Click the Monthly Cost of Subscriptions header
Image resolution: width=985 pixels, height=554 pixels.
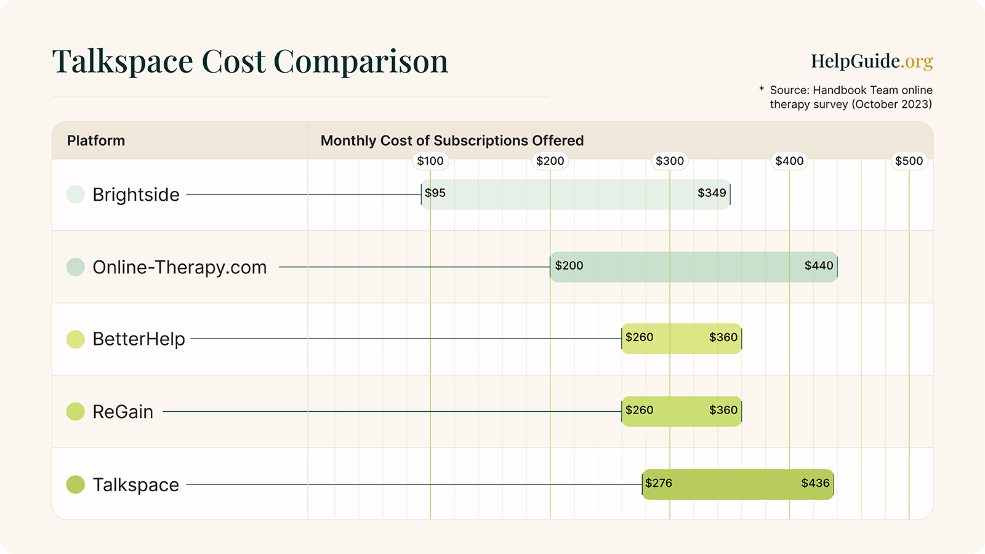tap(452, 141)
